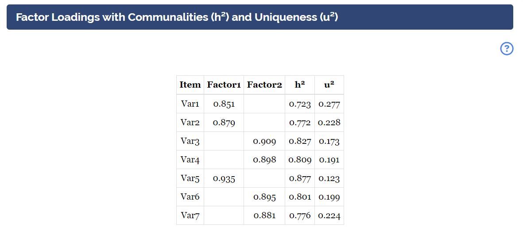Click the Var2 uniqueness value 0.228
Screen dimensions: 523x243
[329, 123]
